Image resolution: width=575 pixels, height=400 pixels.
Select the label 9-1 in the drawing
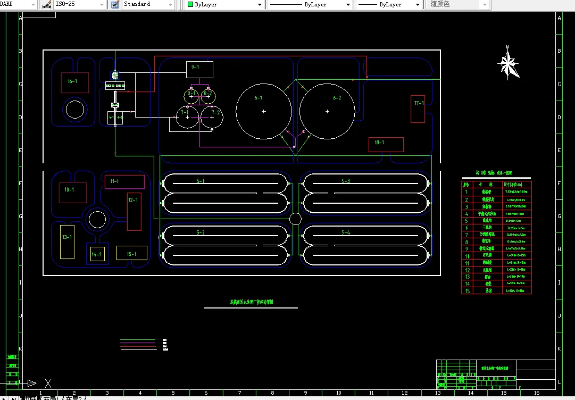195,67
